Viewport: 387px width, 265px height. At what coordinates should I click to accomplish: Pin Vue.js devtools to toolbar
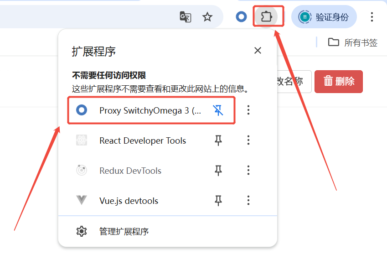tap(218, 201)
